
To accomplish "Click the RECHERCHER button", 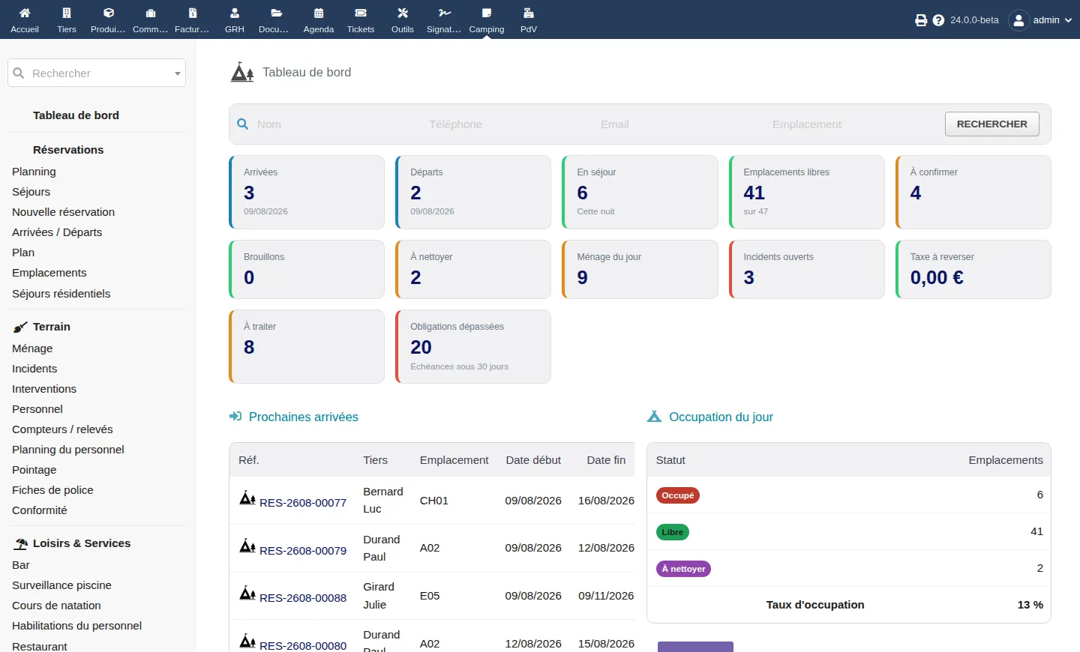I will [992, 124].
